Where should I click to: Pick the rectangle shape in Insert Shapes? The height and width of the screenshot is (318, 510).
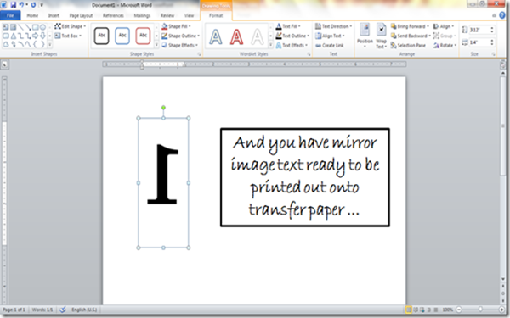[x=36, y=27]
